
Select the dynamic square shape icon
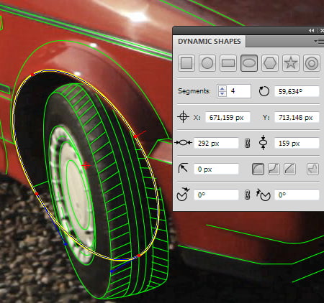(186, 63)
